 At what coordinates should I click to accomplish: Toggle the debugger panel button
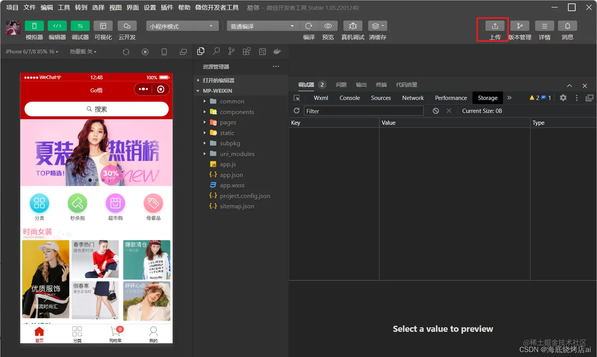[x=80, y=26]
